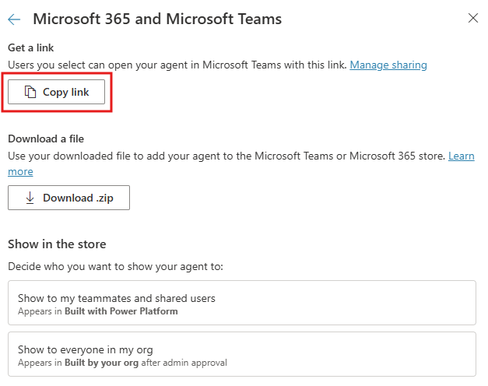
Task: Click the bold Built by your org text
Action: [x=101, y=363]
